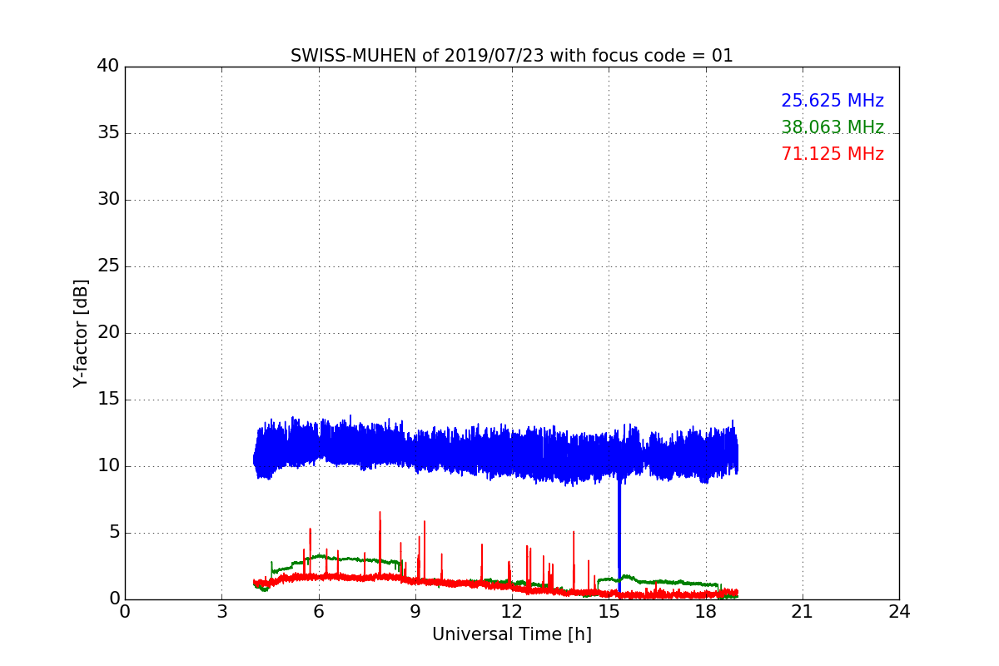Click the Y-factor [dB] axis label
Image resolution: width=999 pixels, height=666 pixels.
(81, 333)
